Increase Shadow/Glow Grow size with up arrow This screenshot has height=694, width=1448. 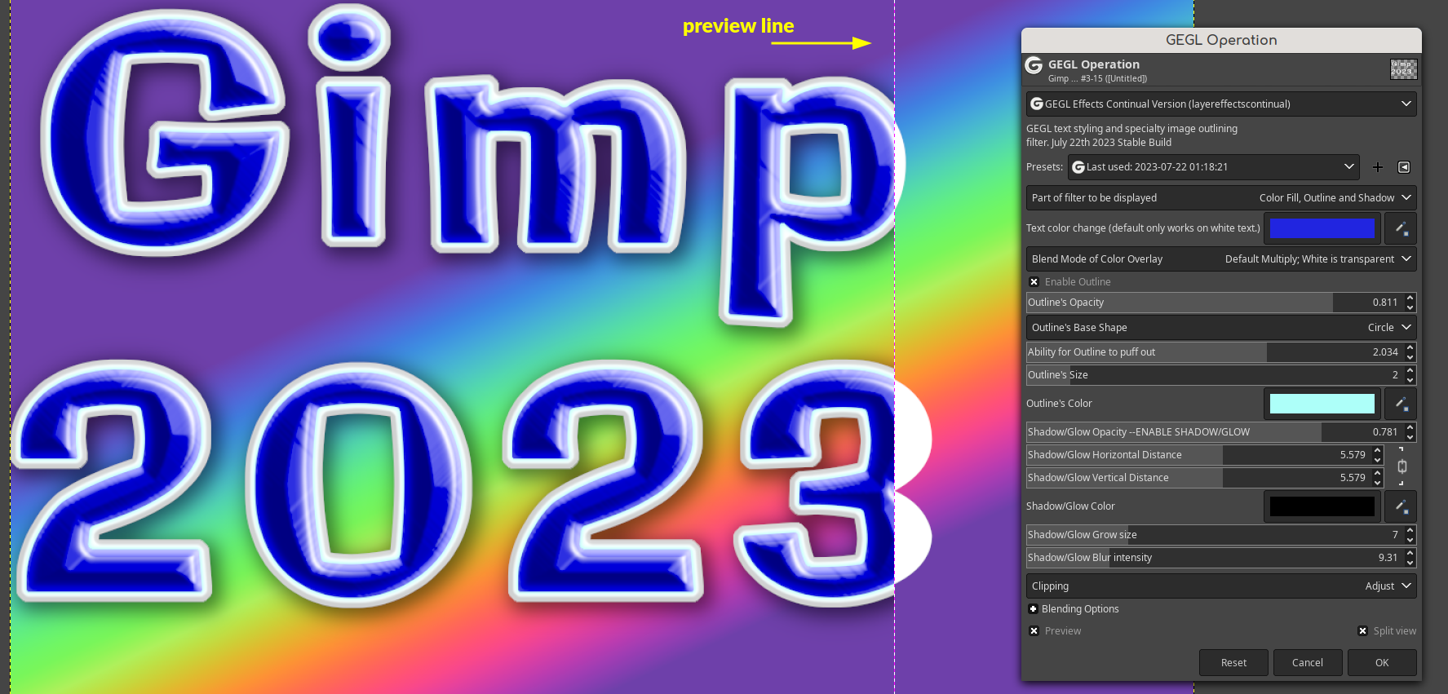click(1410, 530)
